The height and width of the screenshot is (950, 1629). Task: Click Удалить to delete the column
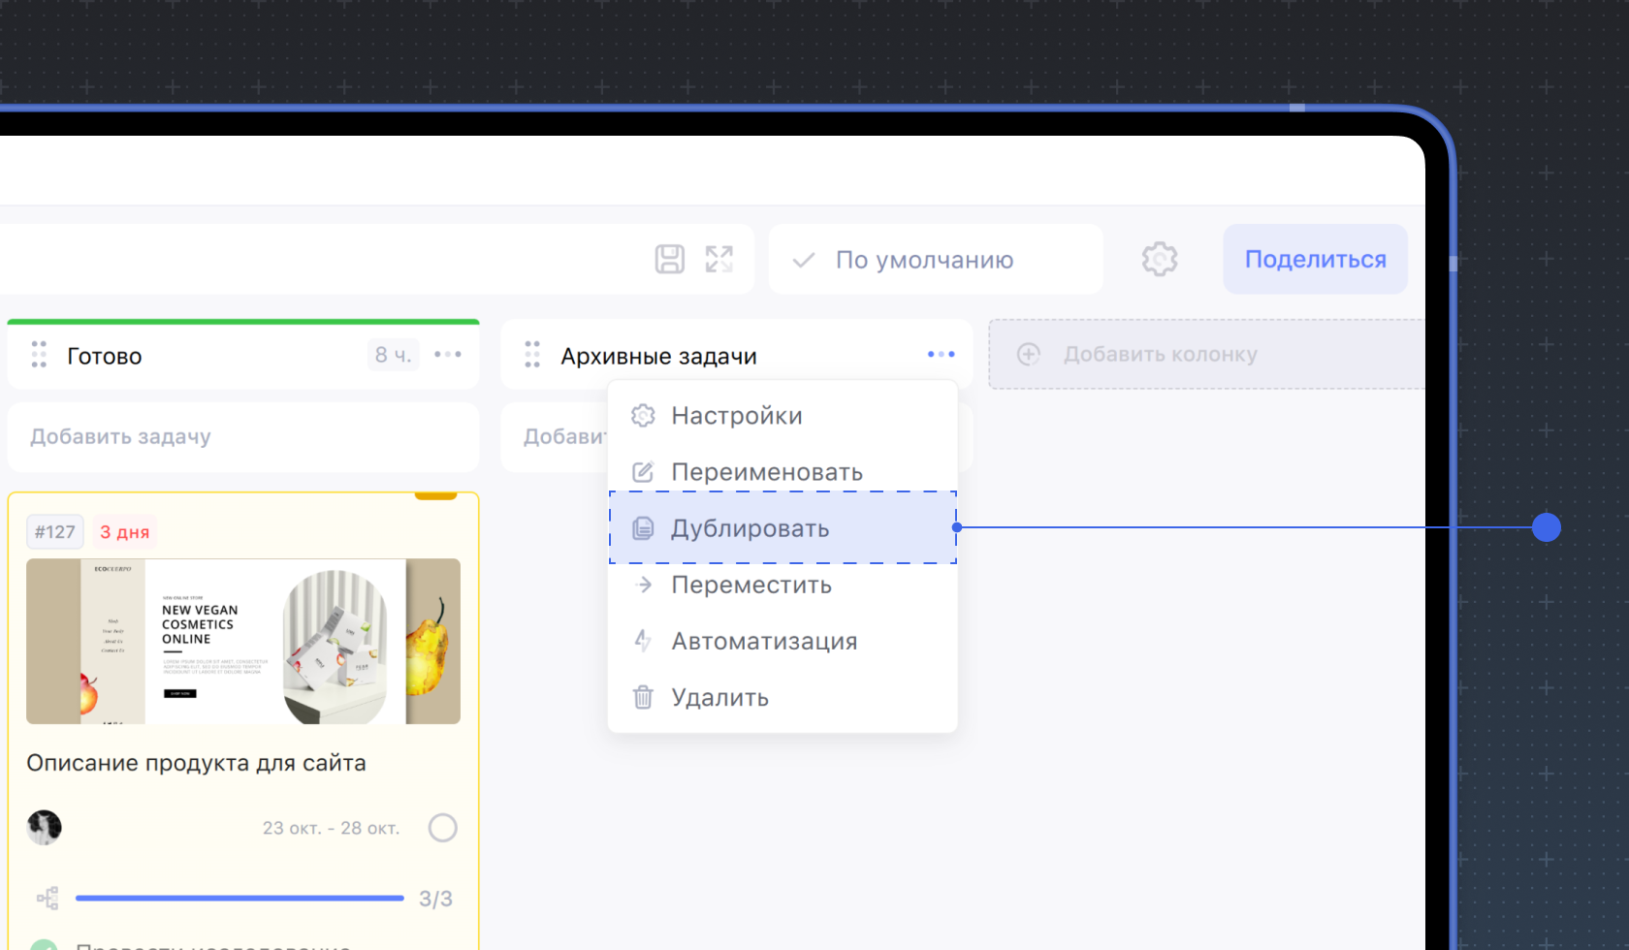click(x=719, y=697)
